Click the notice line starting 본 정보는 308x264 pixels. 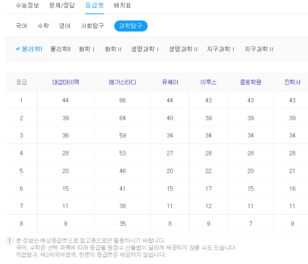coord(91,240)
